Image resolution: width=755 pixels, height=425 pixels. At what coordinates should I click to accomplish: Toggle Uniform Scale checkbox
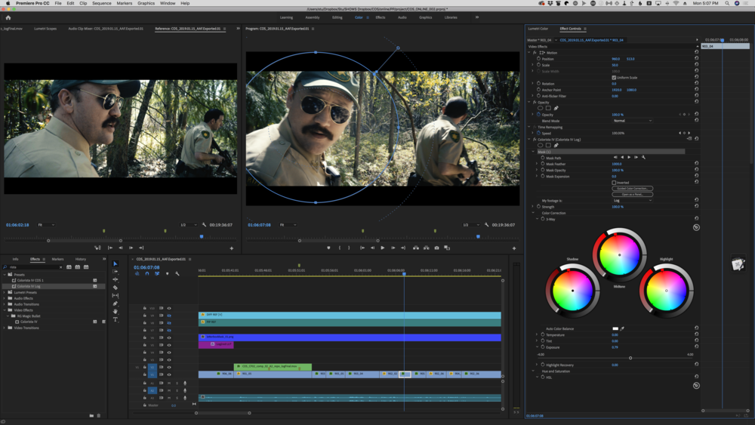click(614, 78)
